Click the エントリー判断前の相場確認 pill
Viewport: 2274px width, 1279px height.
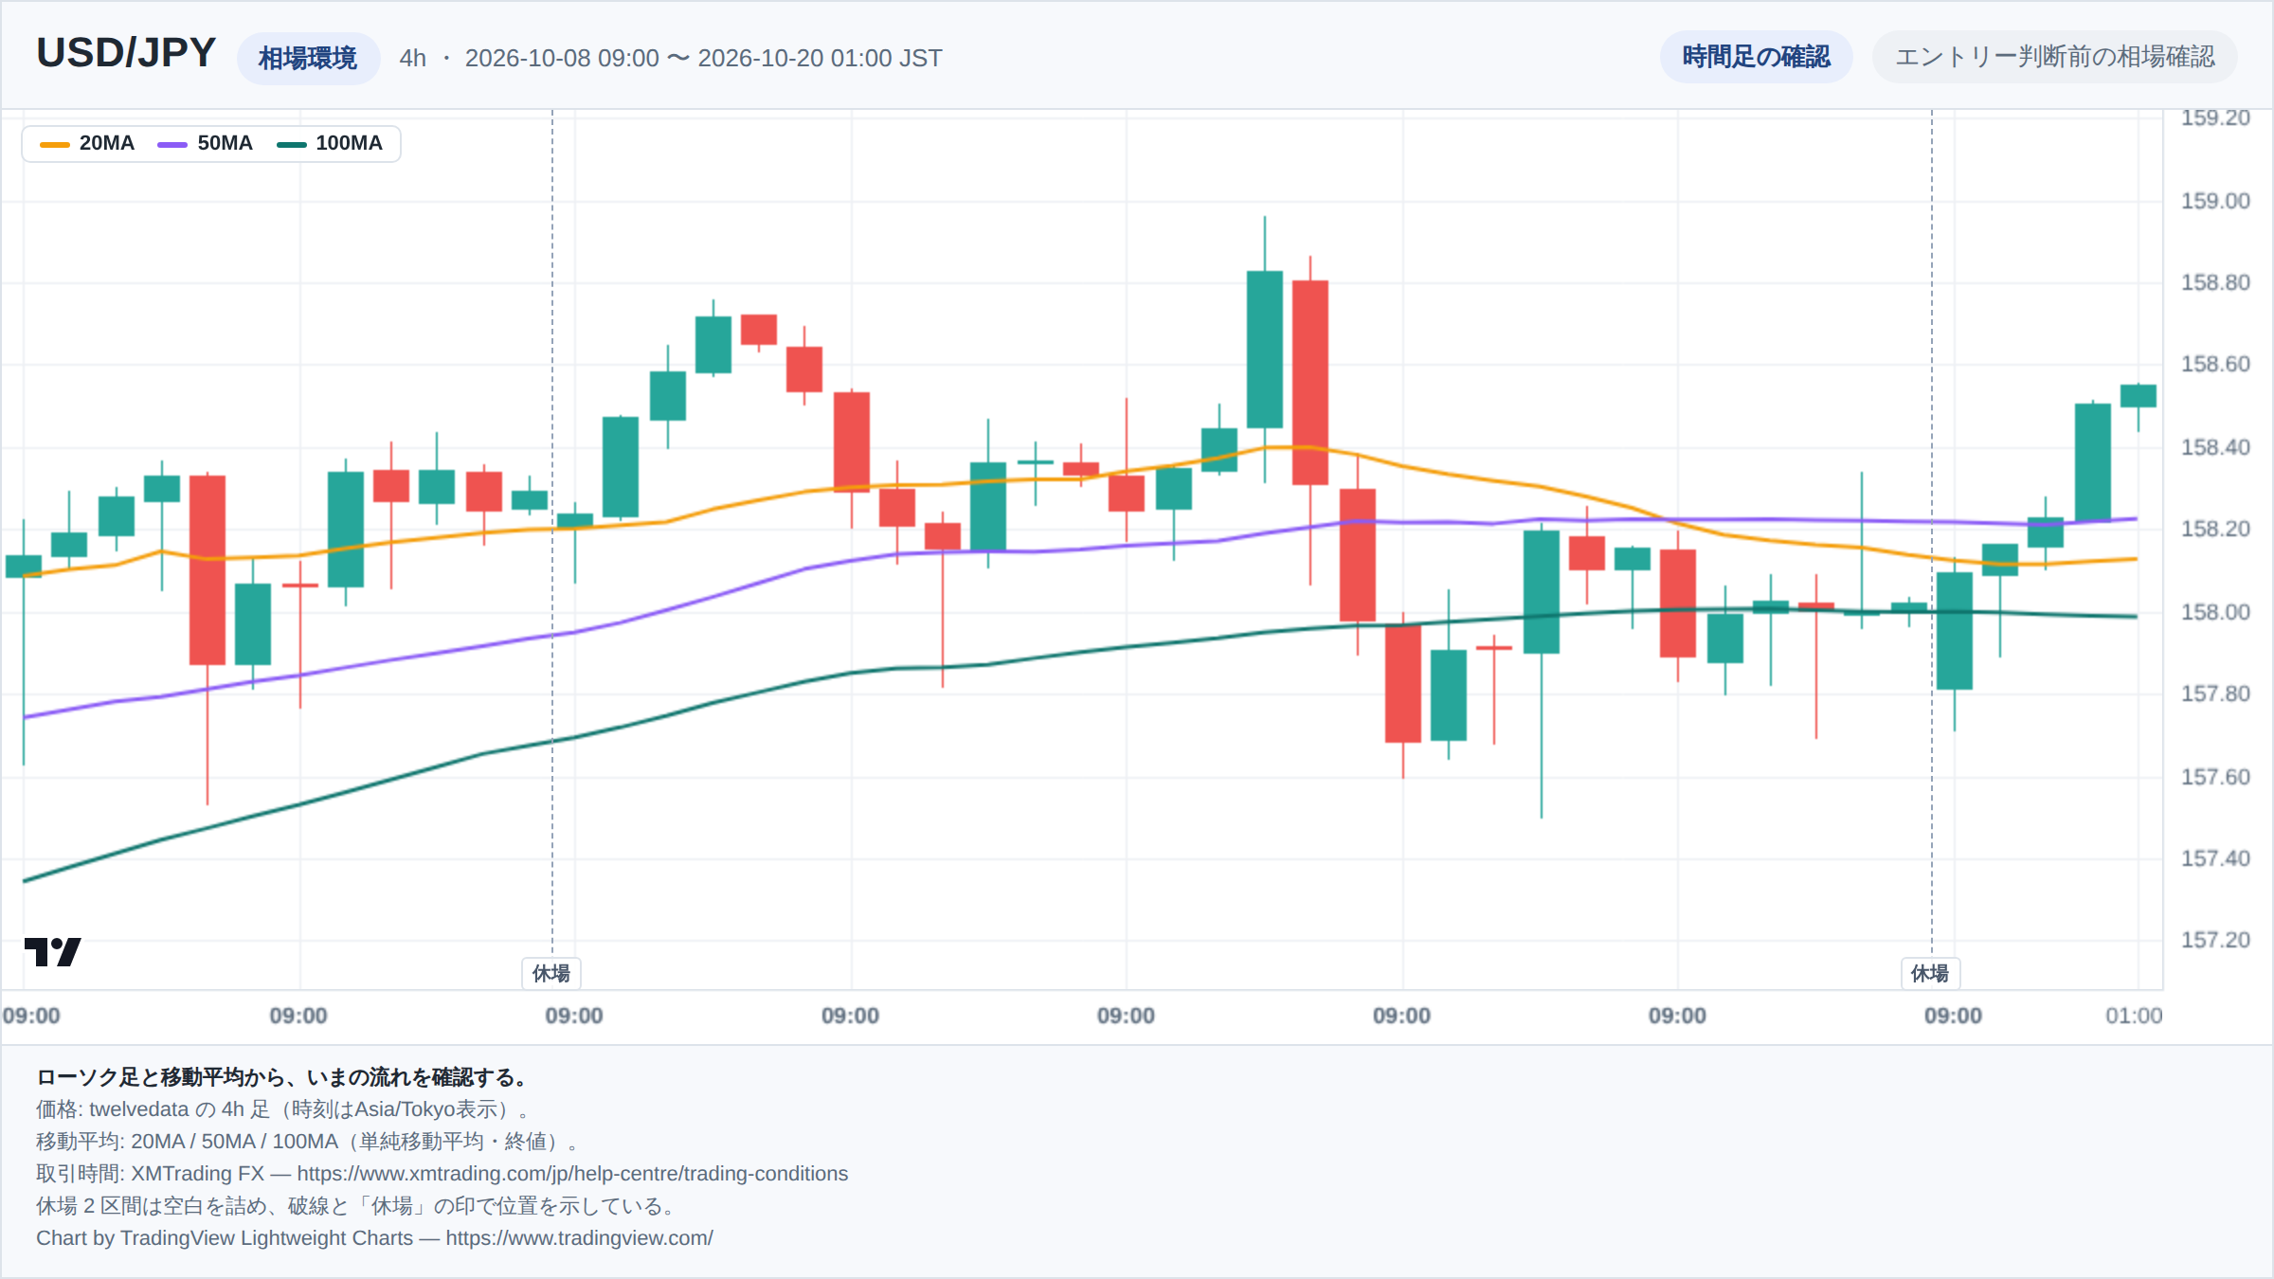click(x=2054, y=57)
